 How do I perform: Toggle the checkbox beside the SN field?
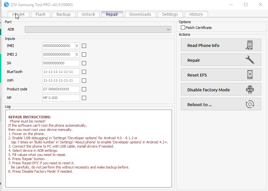[x=84, y=63]
